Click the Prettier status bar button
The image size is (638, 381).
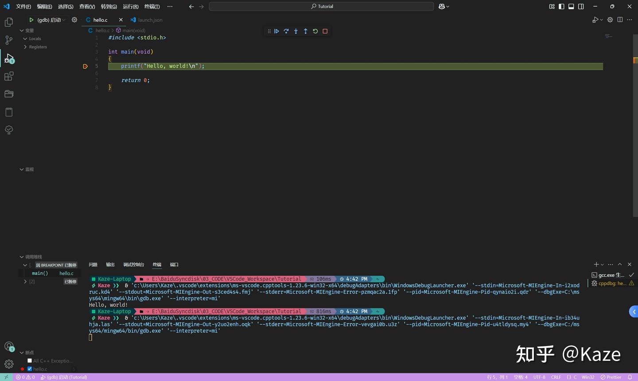click(611, 377)
